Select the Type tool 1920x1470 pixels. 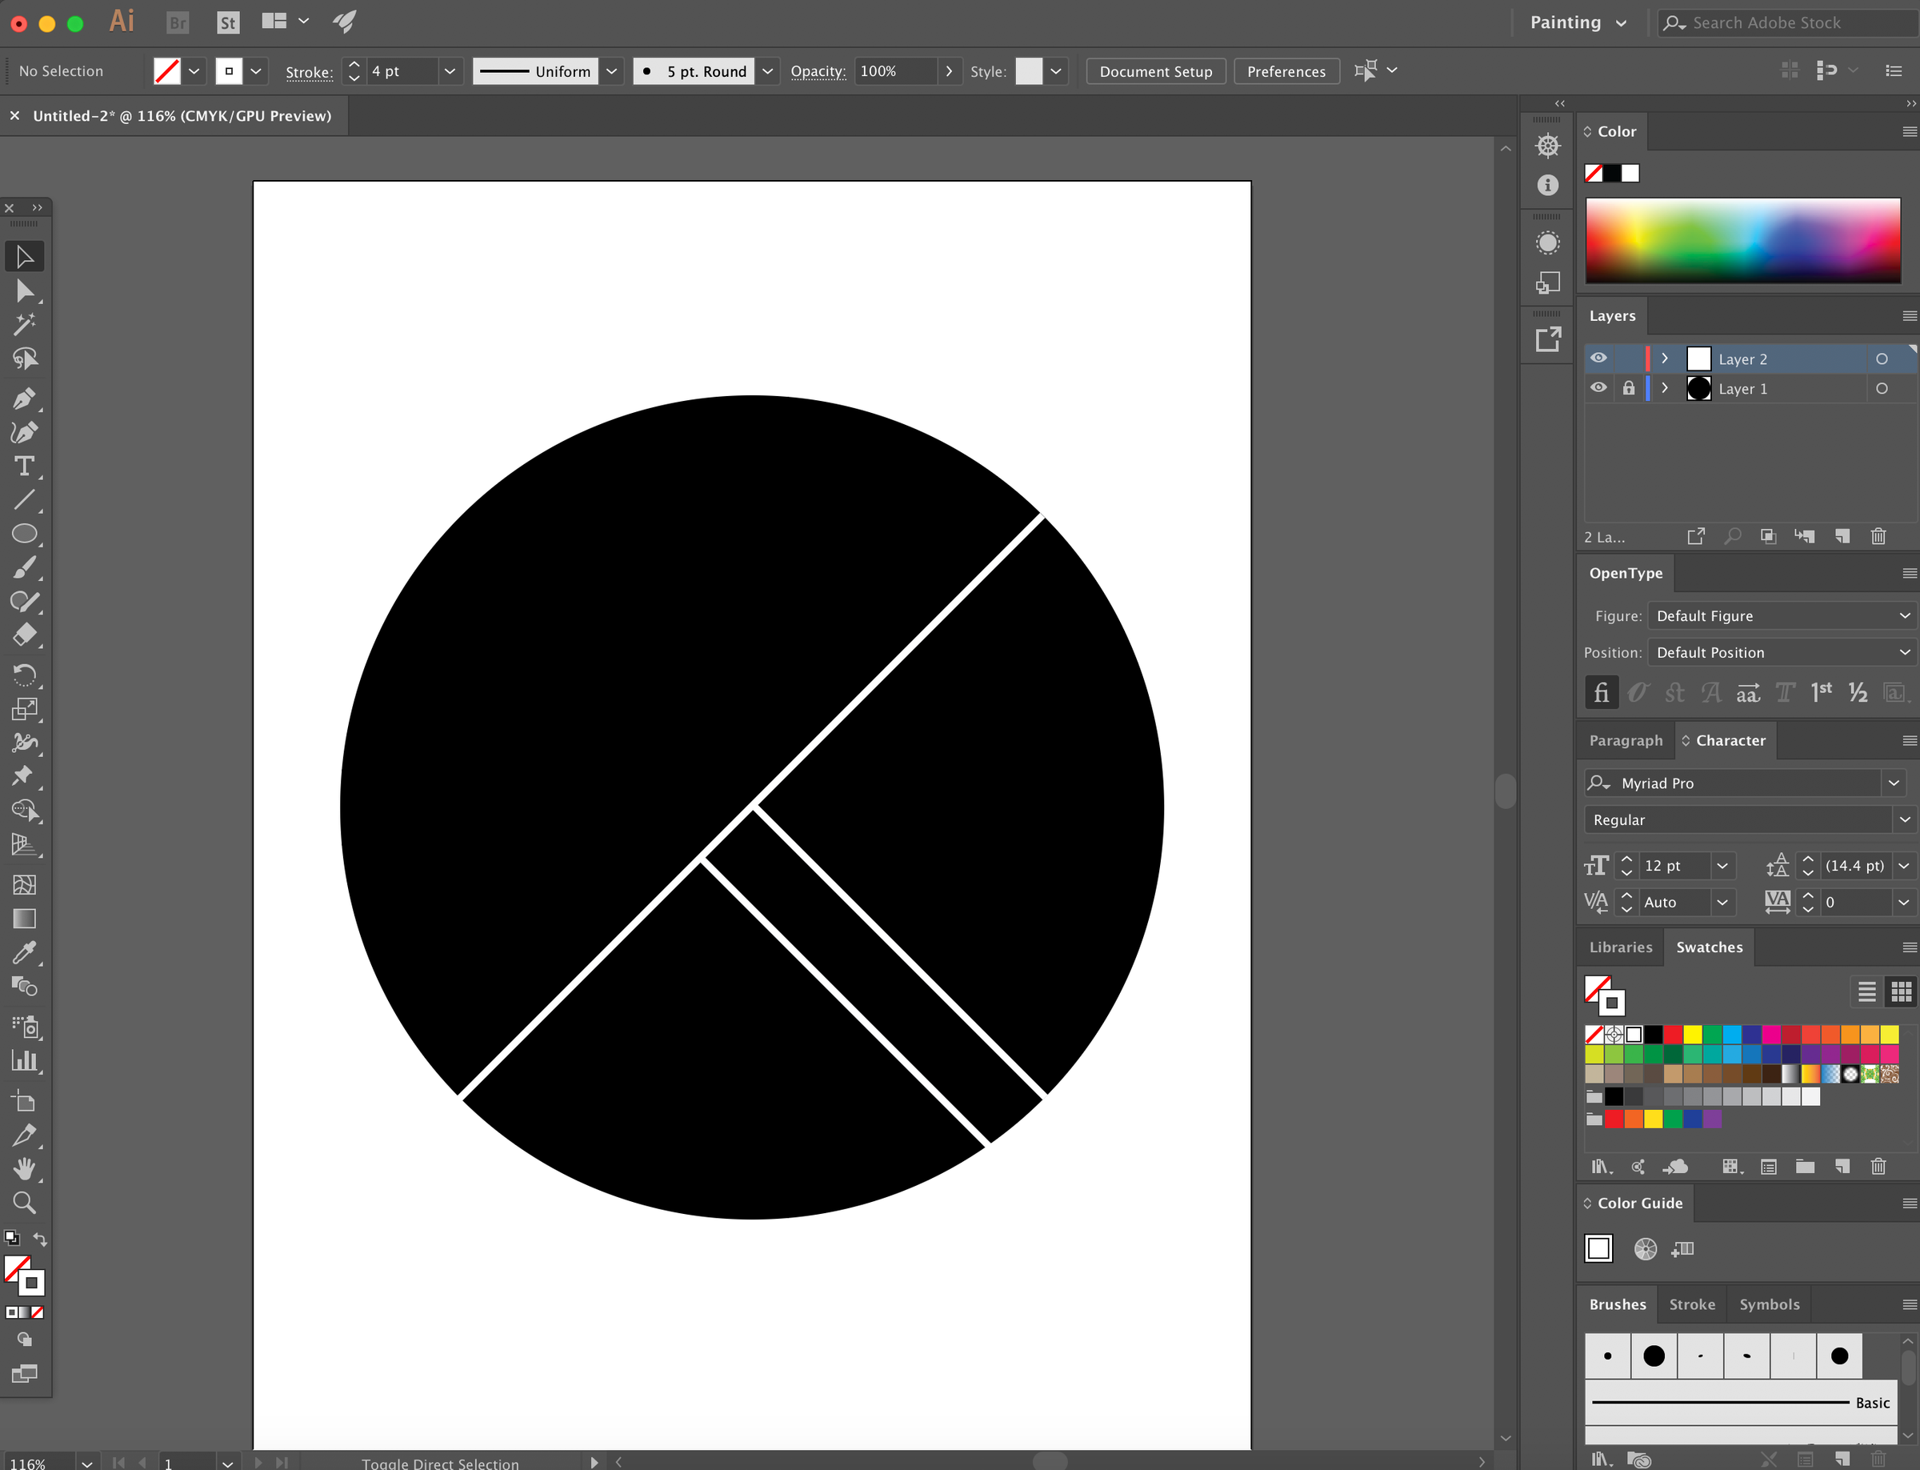pyautogui.click(x=24, y=467)
